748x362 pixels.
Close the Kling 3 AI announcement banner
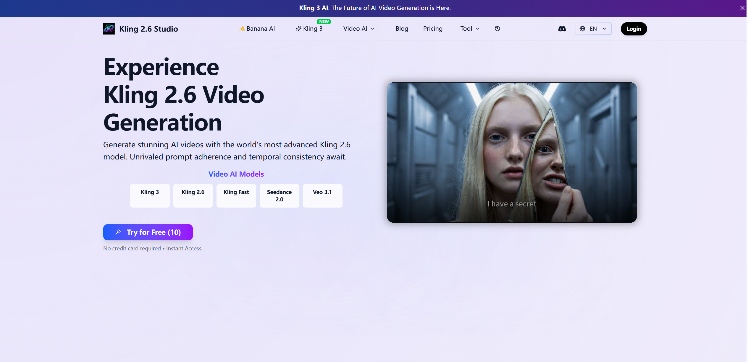coord(742,8)
